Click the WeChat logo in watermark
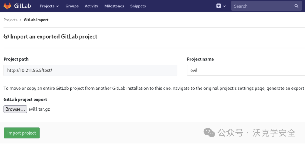This screenshot has height=145, width=305. (209, 132)
